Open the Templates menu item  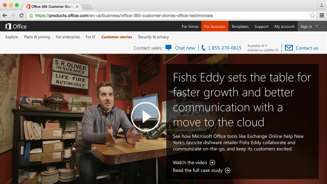click(240, 26)
